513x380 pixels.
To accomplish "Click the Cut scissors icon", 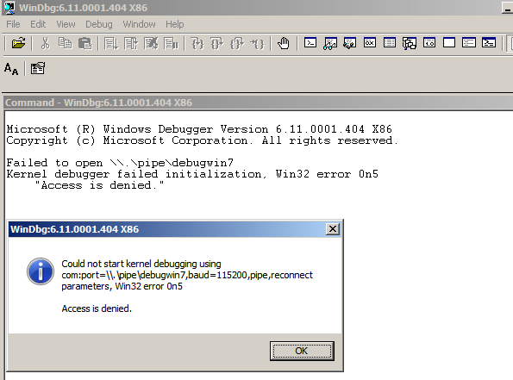I will (x=45, y=43).
